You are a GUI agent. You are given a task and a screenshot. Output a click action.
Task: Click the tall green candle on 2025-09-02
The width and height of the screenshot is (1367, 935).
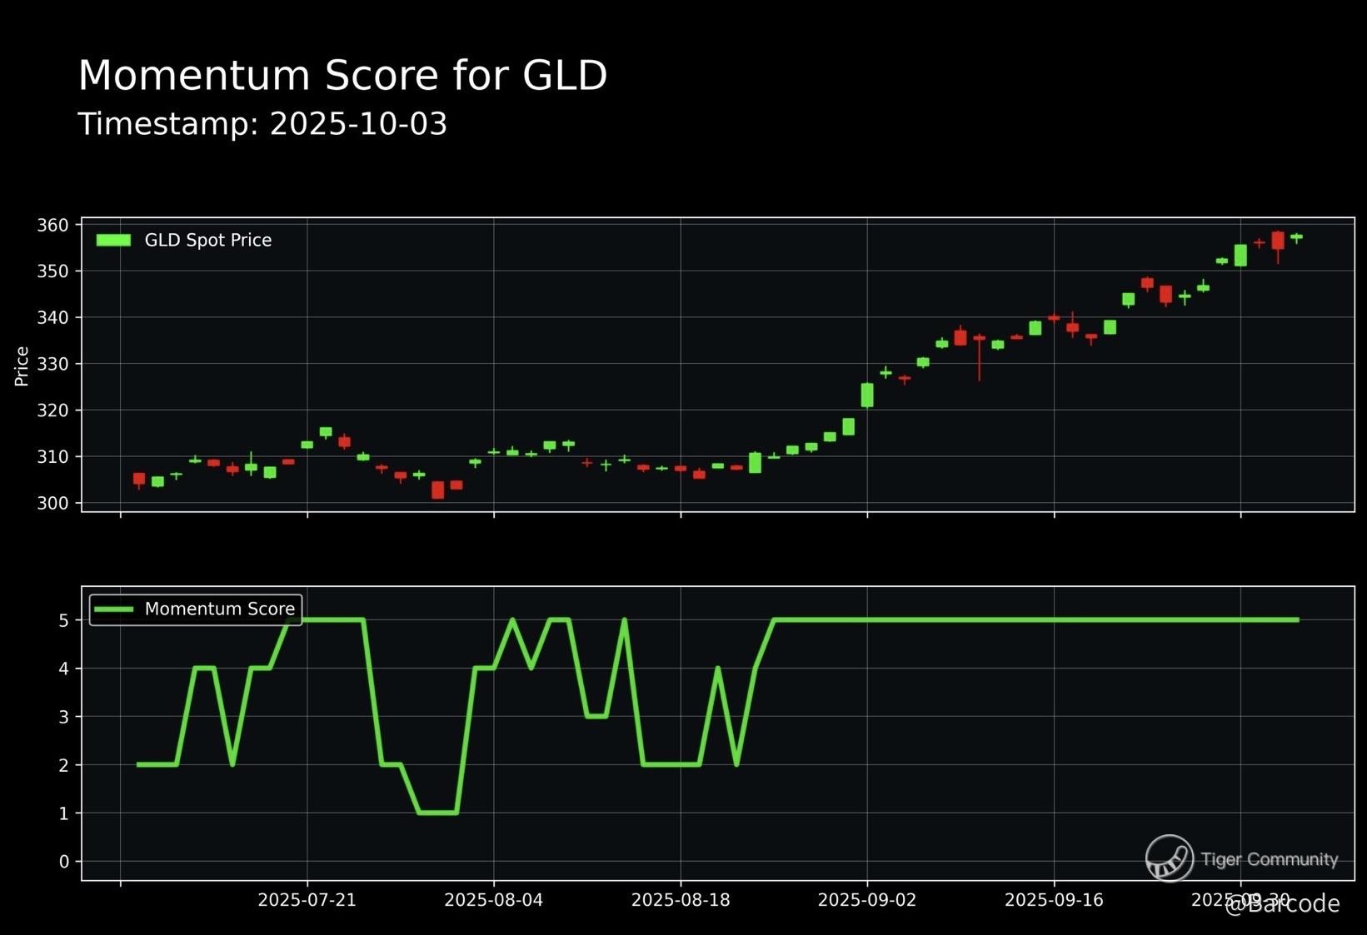tap(867, 395)
